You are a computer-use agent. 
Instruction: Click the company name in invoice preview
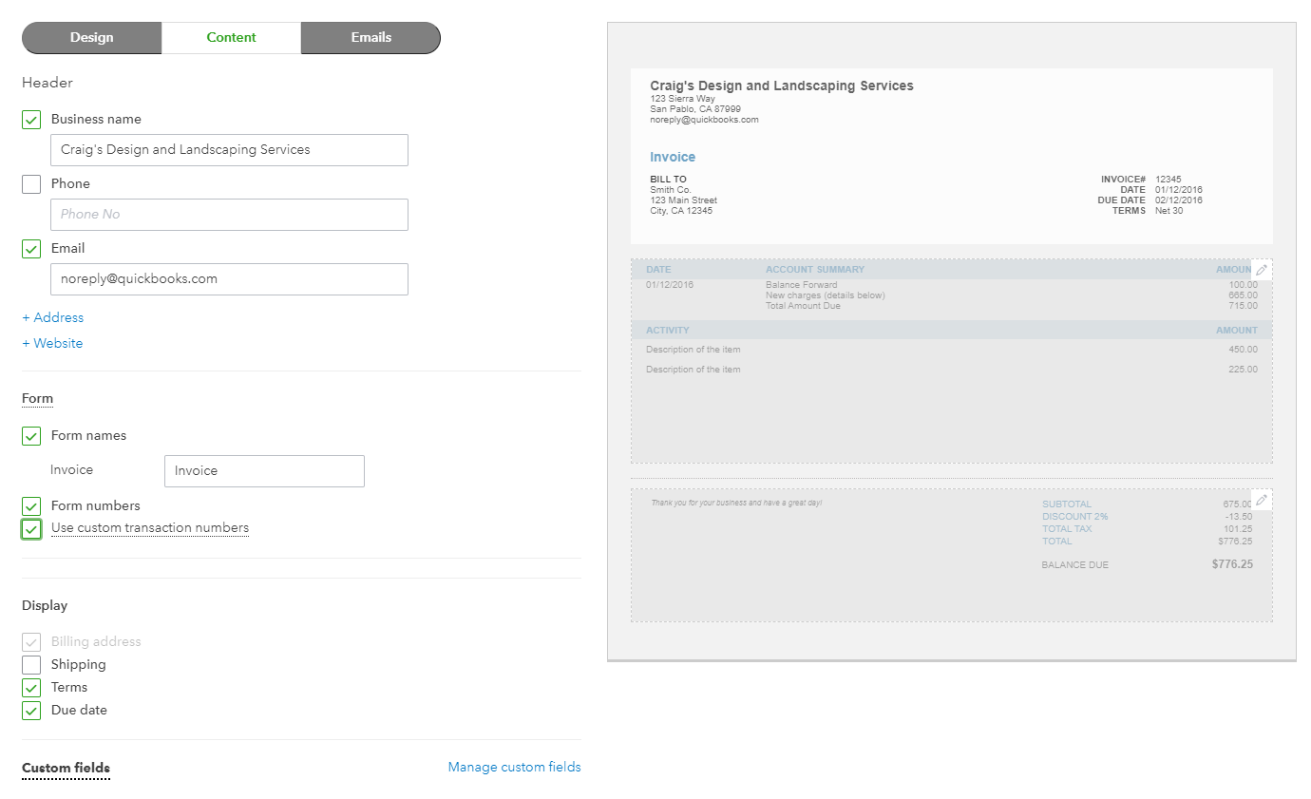[782, 86]
